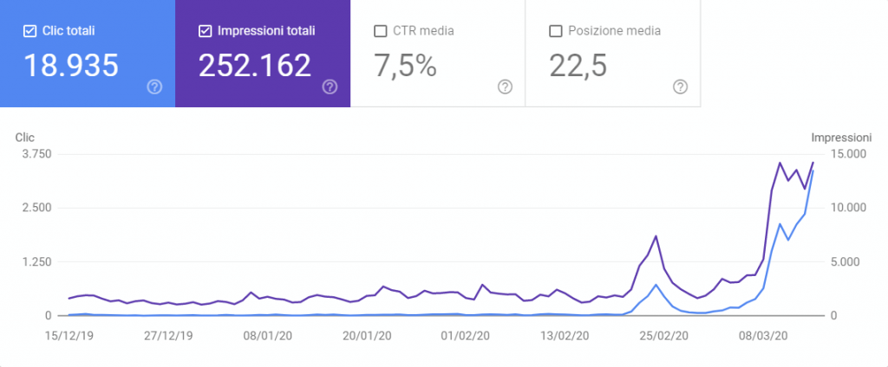The image size is (888, 367).
Task: Click the purple impressions peak near 25/02/20
Action: pos(656,236)
